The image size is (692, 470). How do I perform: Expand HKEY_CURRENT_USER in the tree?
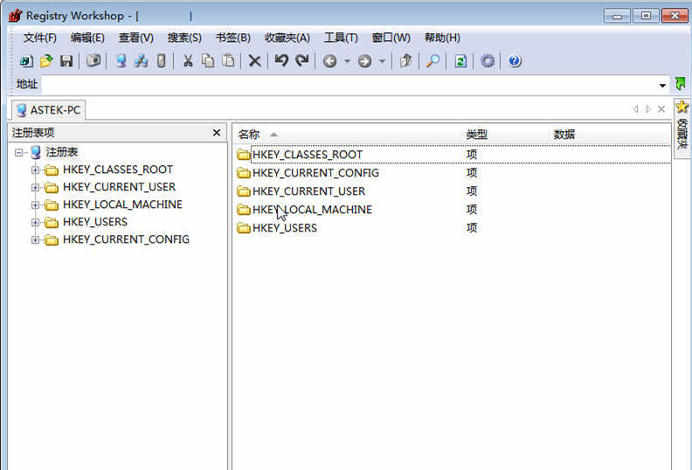click(x=35, y=188)
